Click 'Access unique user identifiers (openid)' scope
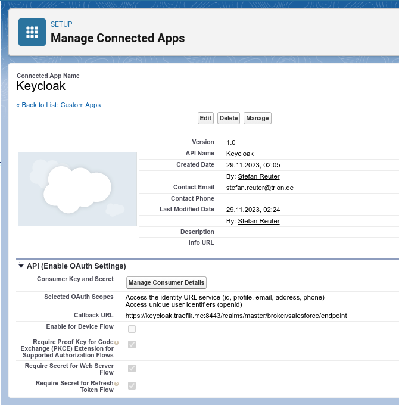The width and height of the screenshot is (399, 405). (x=184, y=304)
